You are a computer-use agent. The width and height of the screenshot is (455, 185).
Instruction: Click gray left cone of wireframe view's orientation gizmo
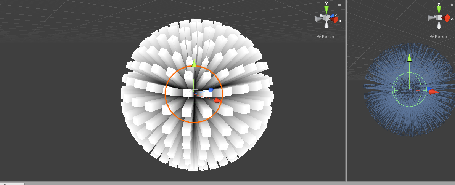coord(431,18)
